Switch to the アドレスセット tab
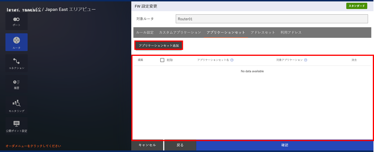 [263, 32]
